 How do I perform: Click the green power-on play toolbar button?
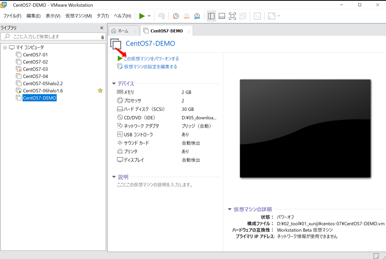click(x=142, y=16)
